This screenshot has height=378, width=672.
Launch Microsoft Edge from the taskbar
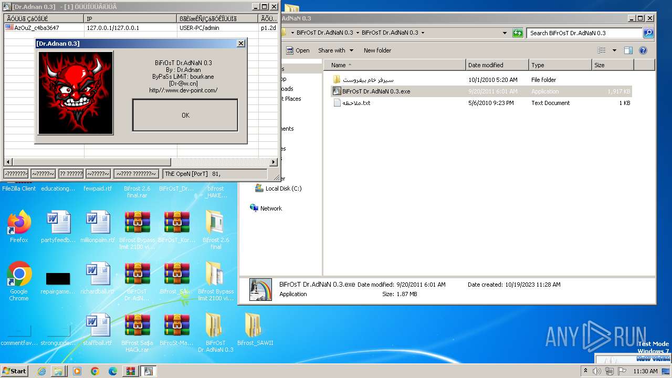113,371
